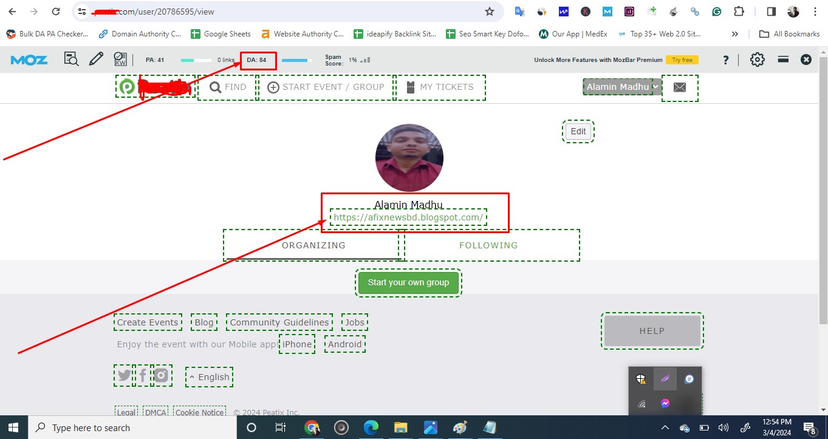Open Bulk DA PA Checker bookmark

(47, 34)
